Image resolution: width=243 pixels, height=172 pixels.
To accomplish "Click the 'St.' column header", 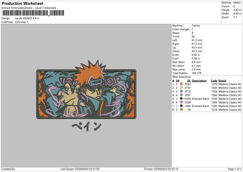I will (x=189, y=81).
